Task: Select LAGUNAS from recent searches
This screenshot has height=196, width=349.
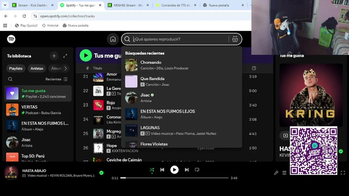Action: tap(182, 130)
